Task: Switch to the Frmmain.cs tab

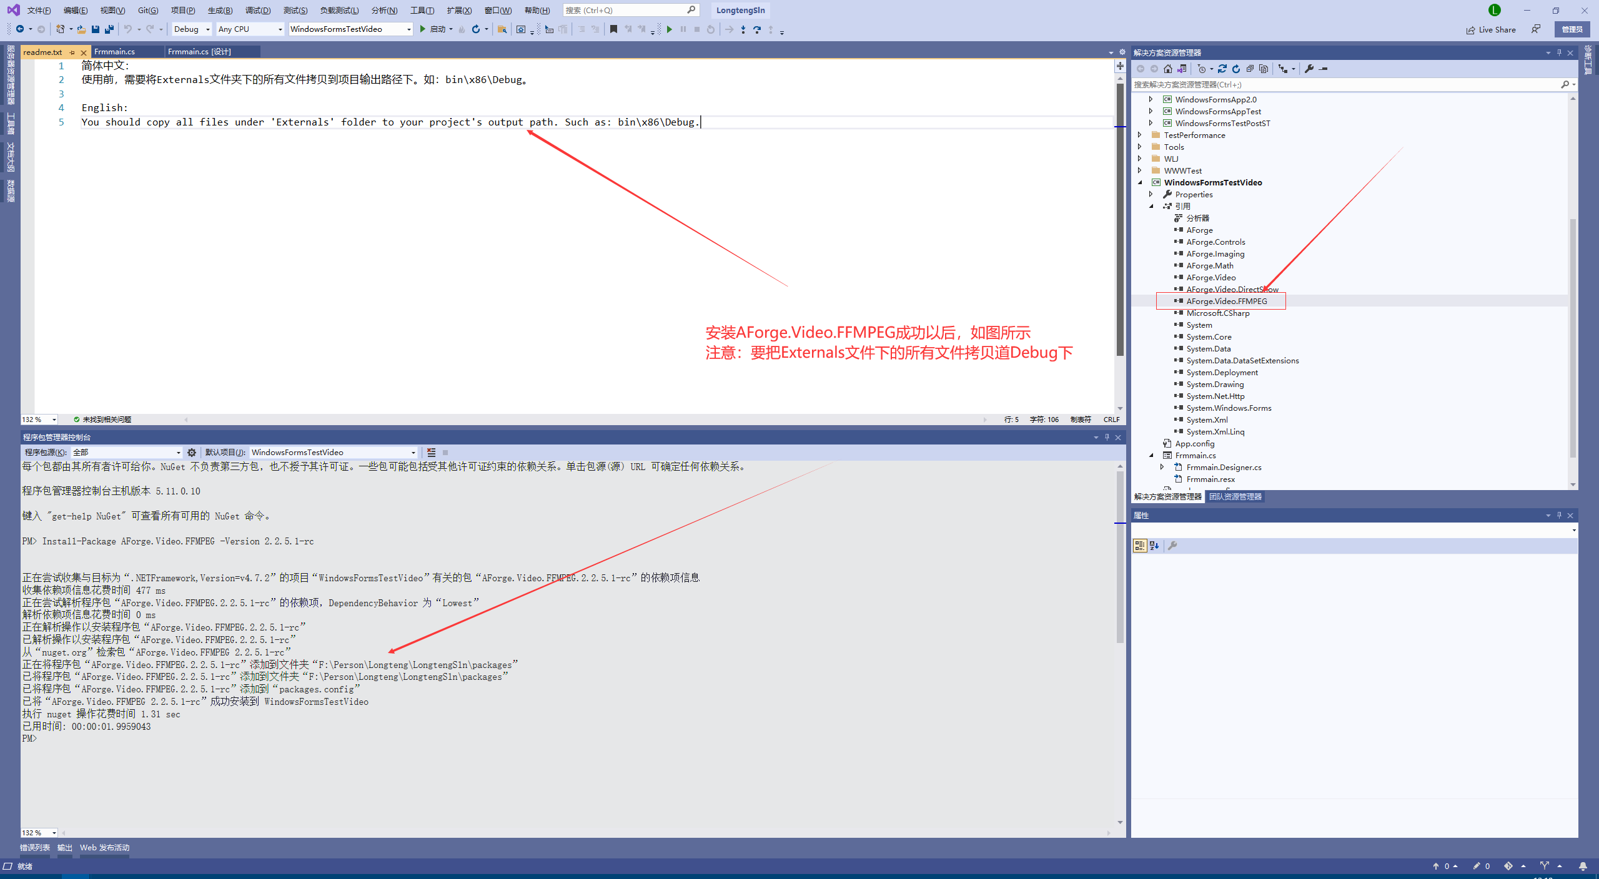Action: tap(115, 52)
